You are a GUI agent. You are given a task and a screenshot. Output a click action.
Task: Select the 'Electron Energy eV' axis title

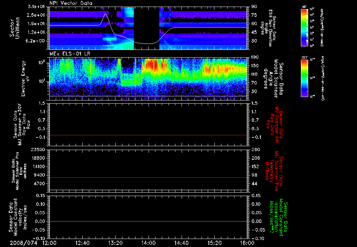[x=25, y=78]
